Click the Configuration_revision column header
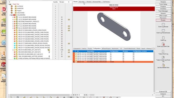 pos(143,51)
